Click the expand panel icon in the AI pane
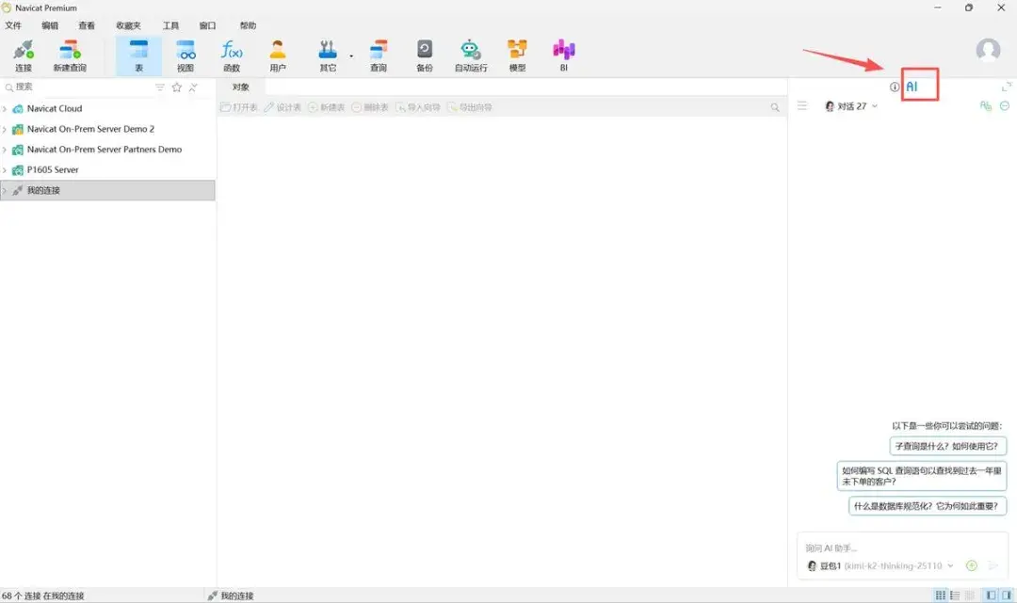 [x=1007, y=87]
